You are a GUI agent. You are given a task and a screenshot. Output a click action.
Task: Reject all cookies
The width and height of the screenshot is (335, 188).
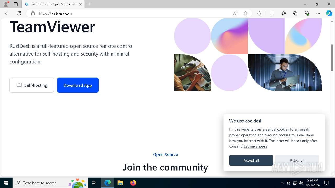click(x=297, y=160)
